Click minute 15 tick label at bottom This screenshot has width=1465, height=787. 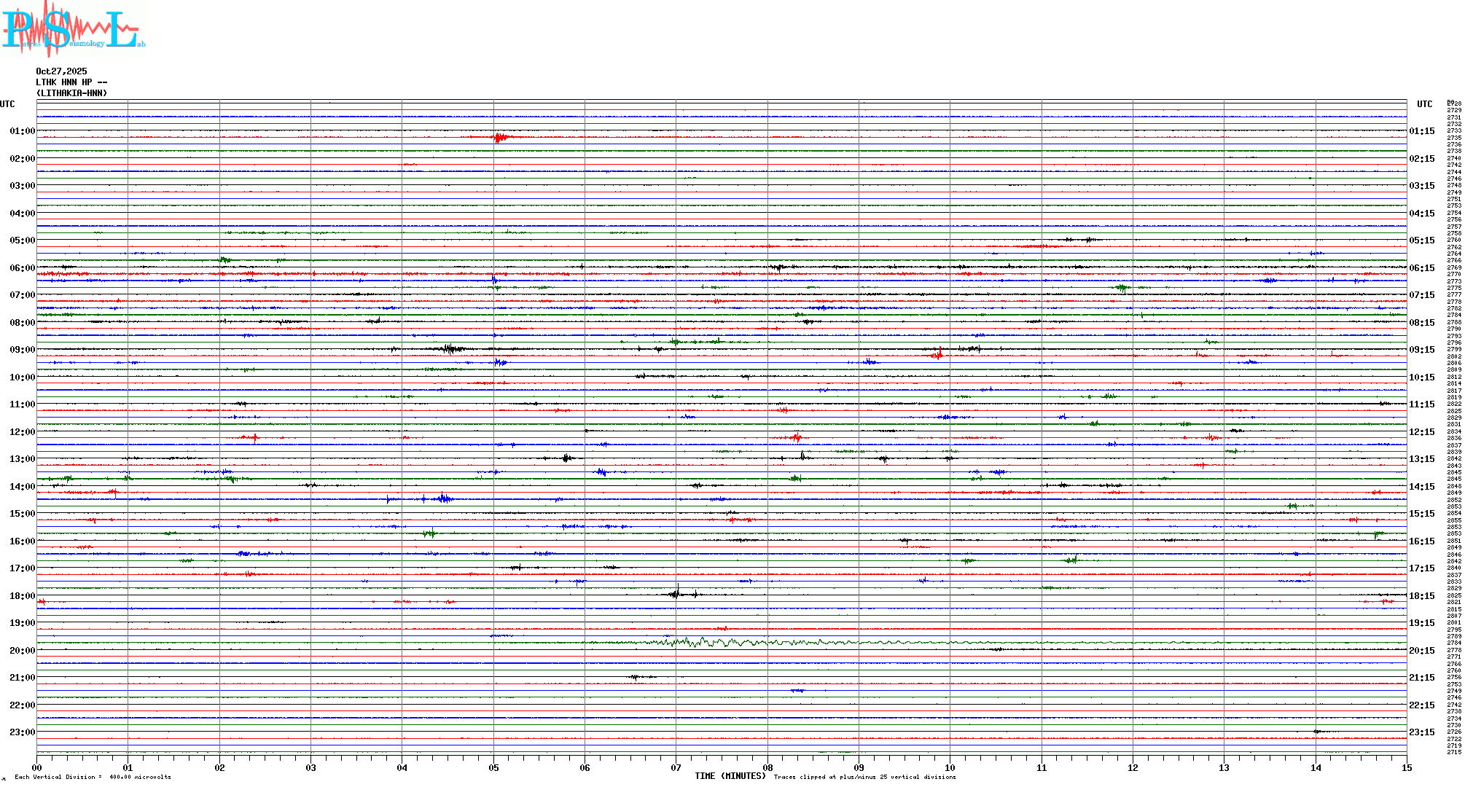click(1406, 768)
